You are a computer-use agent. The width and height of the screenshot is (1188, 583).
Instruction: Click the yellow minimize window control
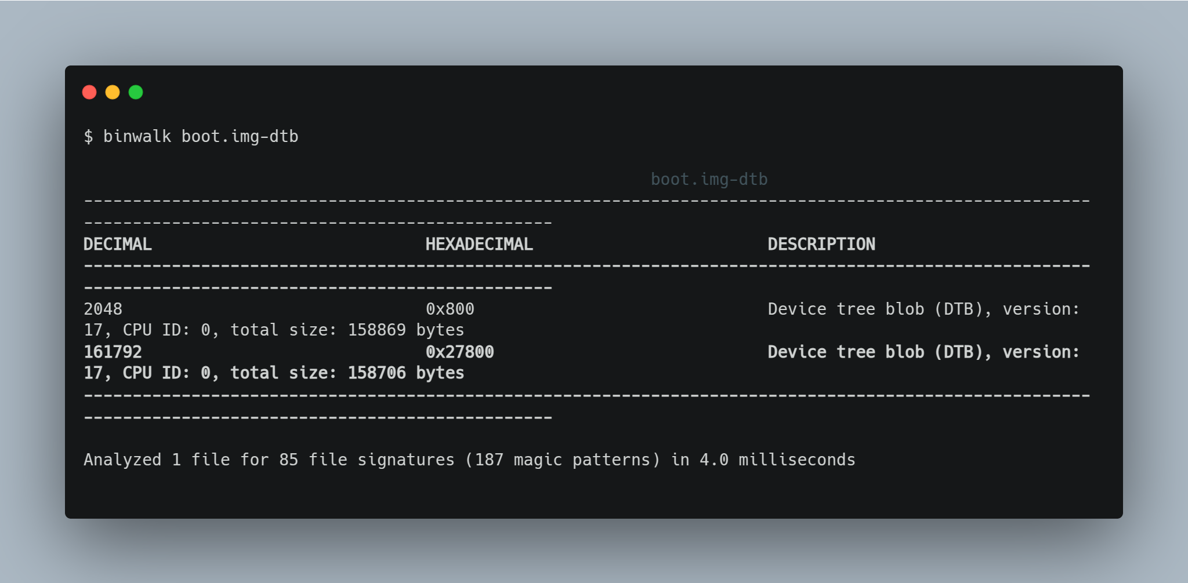click(113, 92)
